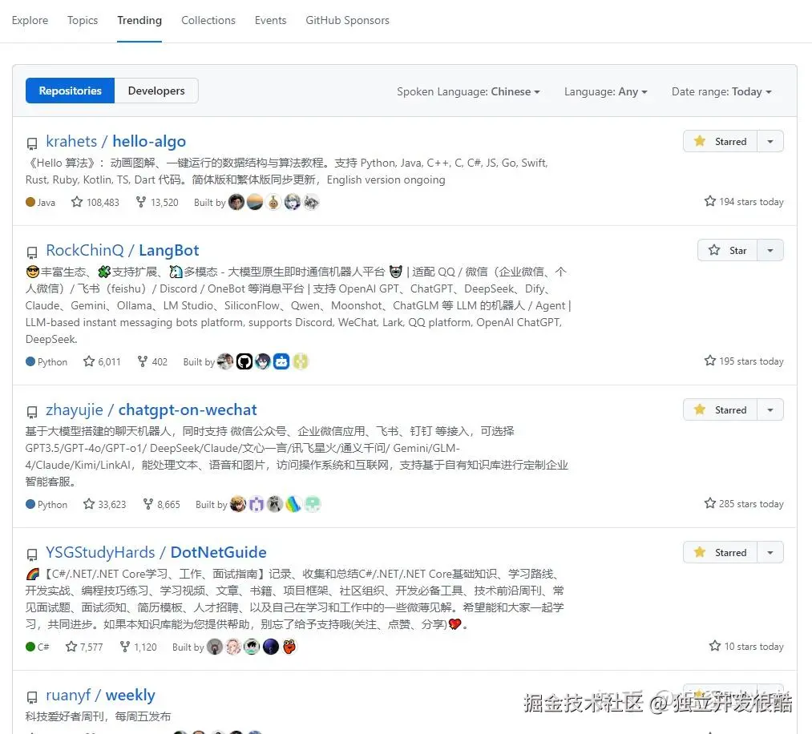Viewport: 812px width, 734px height.
Task: Open Spoken Language: Chinese dropdown
Action: (x=468, y=91)
